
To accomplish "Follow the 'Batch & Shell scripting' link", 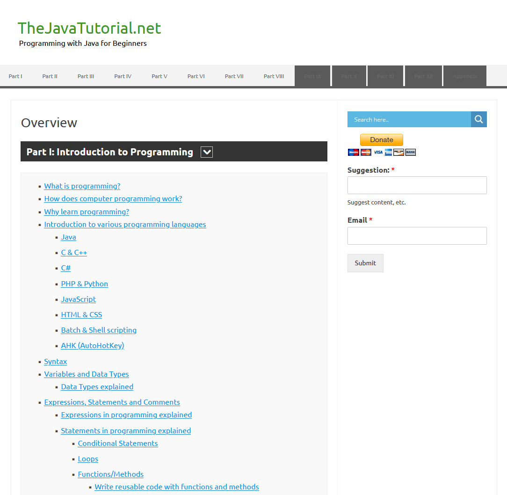I will point(99,330).
